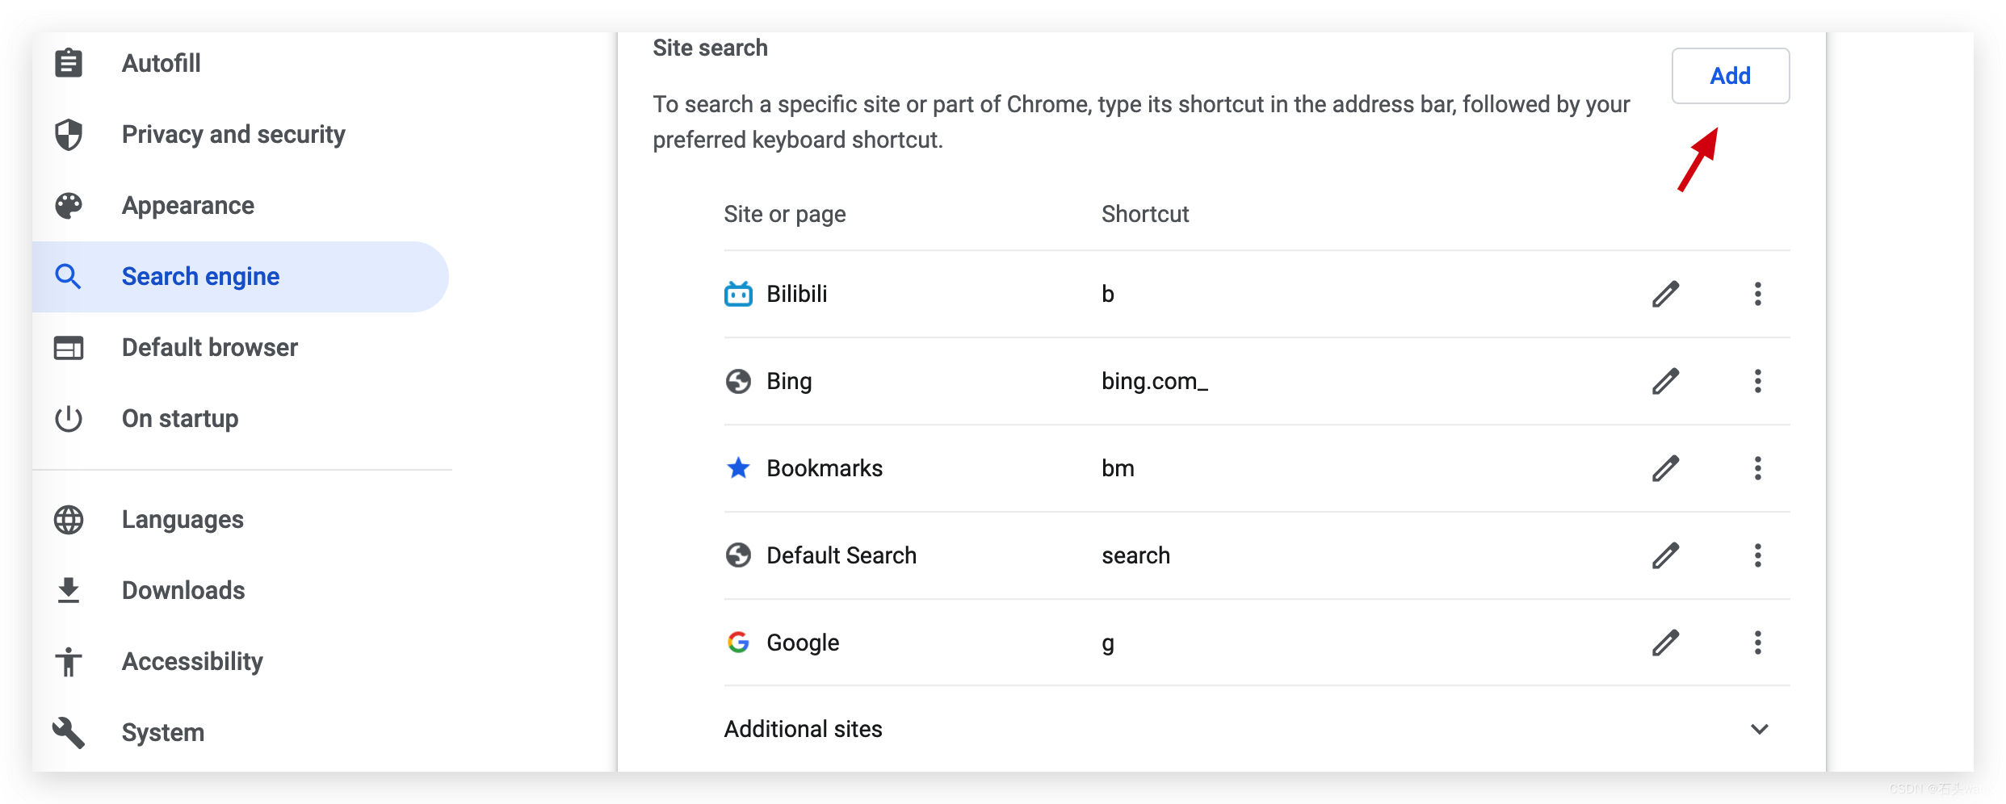Open more actions for Default Search
Image resolution: width=2006 pixels, height=804 pixels.
[x=1757, y=555]
